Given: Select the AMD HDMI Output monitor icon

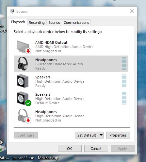Looking at the screenshot, I should [24, 47].
